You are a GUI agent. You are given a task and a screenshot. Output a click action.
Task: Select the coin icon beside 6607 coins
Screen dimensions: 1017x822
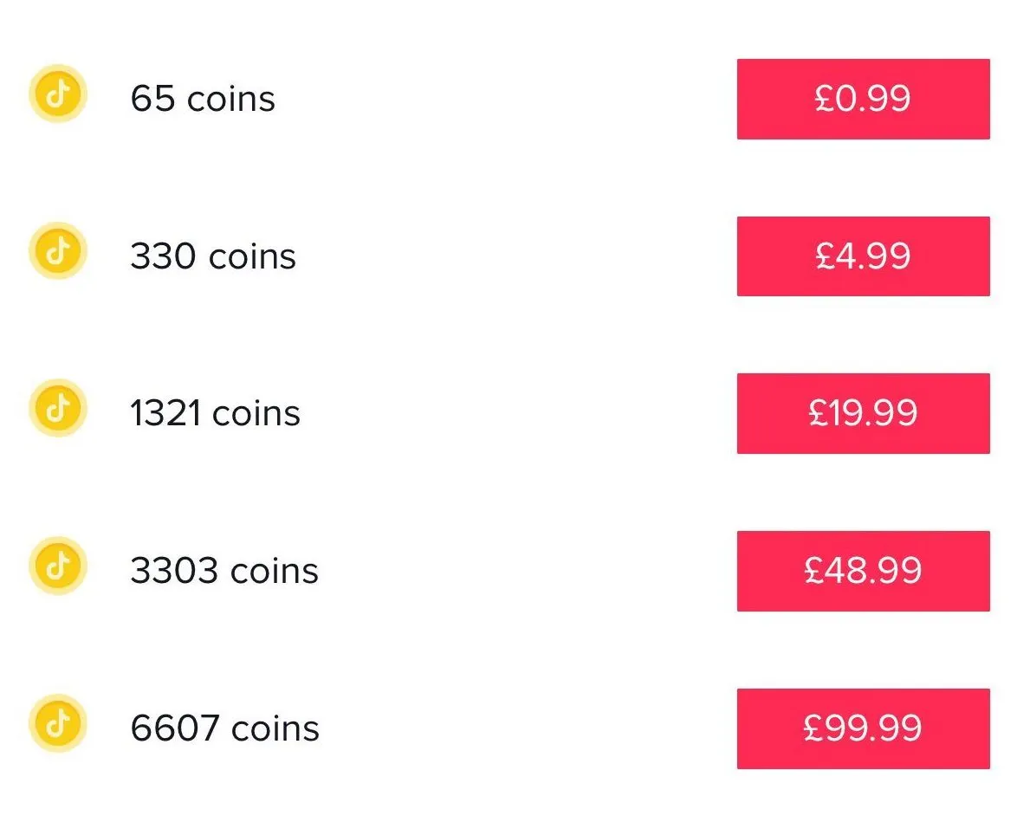pyautogui.click(x=58, y=723)
